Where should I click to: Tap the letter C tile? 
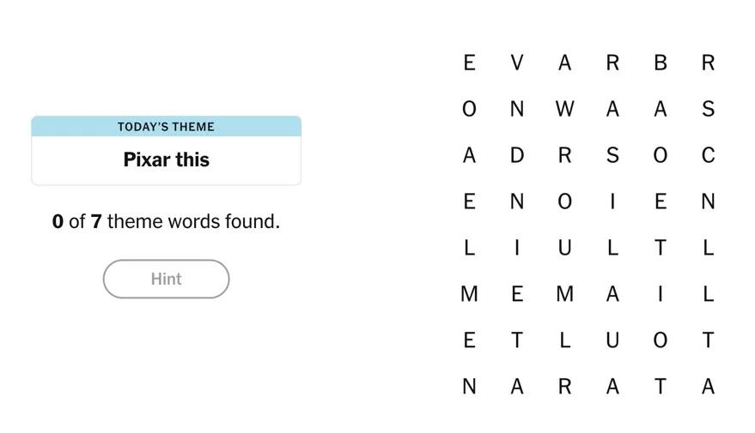click(708, 155)
